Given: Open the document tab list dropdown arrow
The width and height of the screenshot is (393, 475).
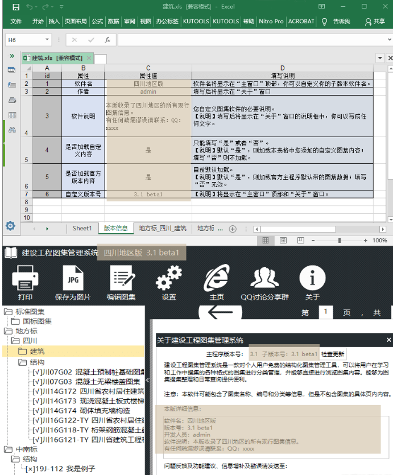Looking at the screenshot, I should click(380, 58).
